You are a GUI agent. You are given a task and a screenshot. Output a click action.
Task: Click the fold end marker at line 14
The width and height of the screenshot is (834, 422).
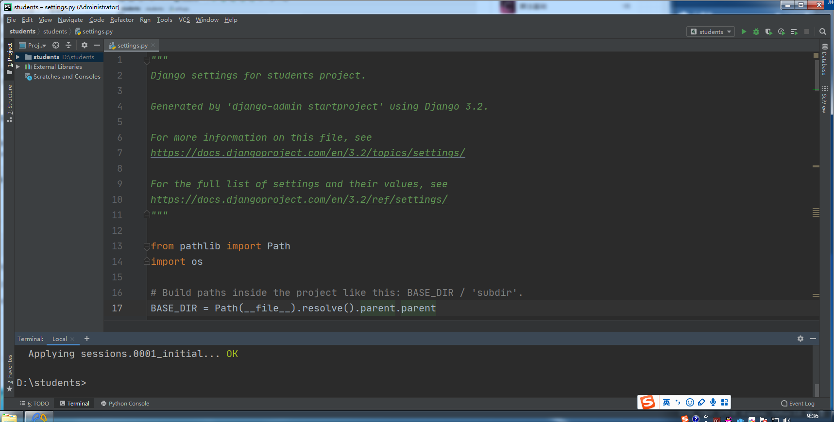tap(147, 262)
